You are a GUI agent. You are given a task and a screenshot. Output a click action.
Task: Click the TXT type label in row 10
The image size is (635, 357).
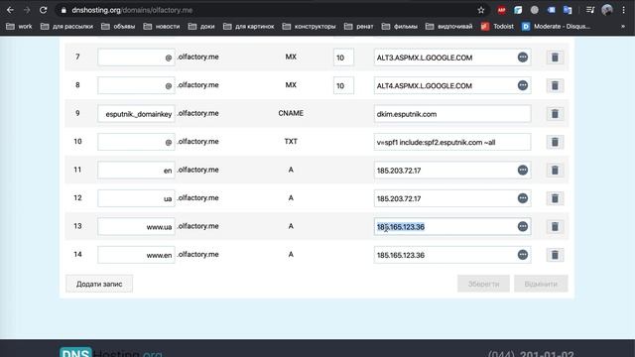click(x=291, y=141)
